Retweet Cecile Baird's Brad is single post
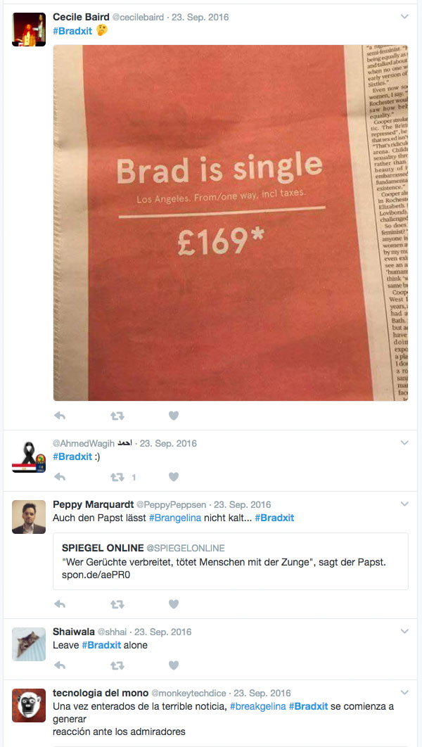Viewport: 422px width, 747px height. tap(117, 416)
